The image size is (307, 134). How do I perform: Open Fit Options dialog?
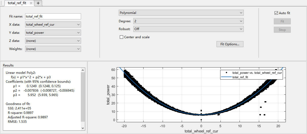click(230, 44)
